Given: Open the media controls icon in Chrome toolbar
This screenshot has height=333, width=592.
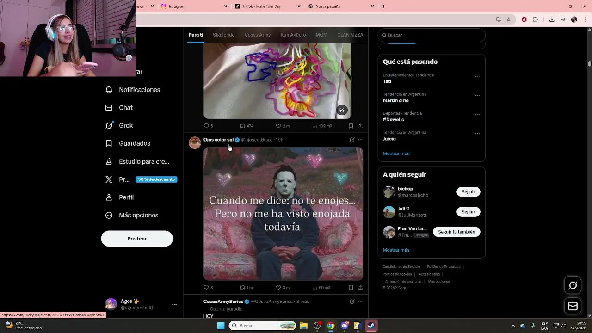Looking at the screenshot, I should tap(563, 19).
